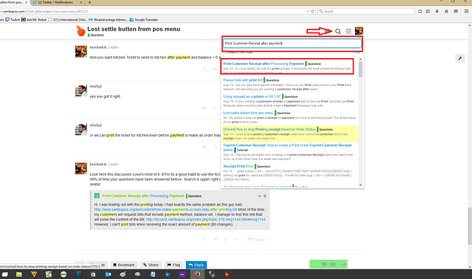
Task: Click the Share button below the topic
Action: click(150, 265)
